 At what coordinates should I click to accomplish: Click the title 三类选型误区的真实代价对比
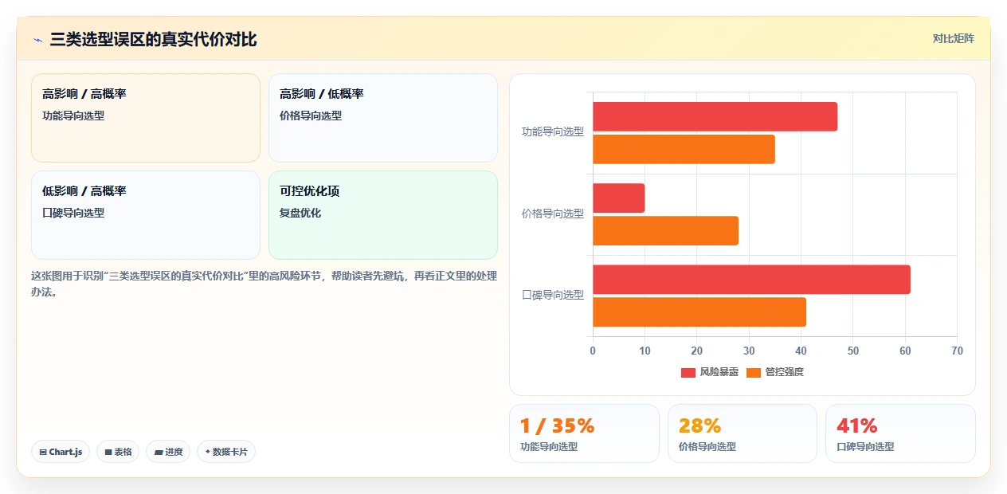click(153, 40)
